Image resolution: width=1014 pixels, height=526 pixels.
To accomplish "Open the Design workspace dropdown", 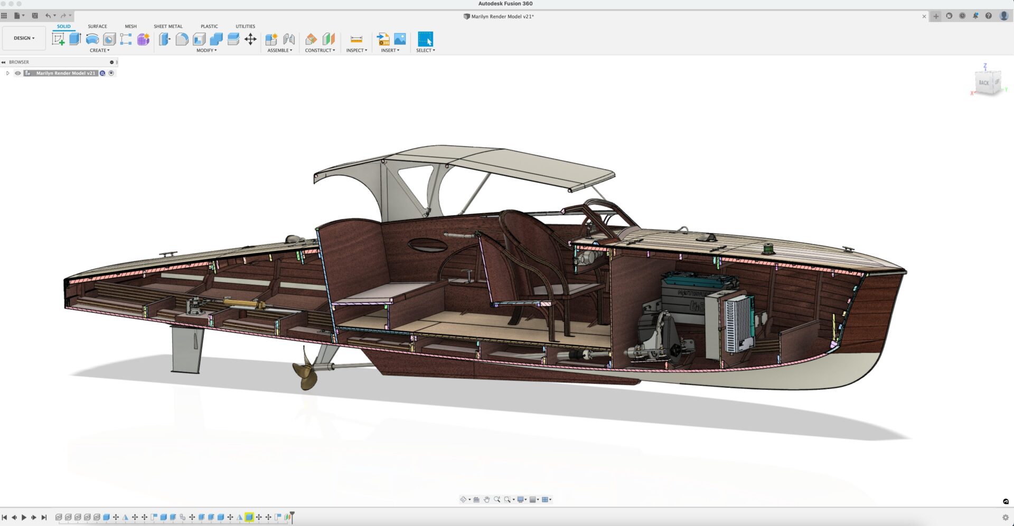I will (x=24, y=38).
